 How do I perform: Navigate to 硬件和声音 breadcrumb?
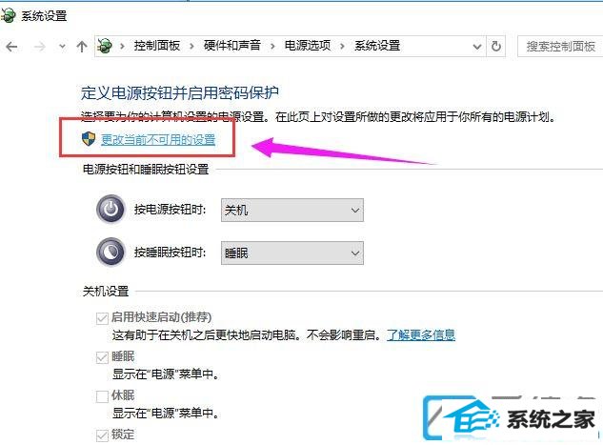(x=232, y=46)
